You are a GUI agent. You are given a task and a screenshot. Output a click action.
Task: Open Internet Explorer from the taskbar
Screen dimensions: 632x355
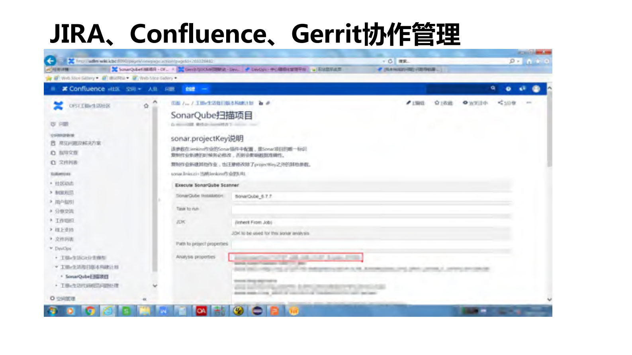click(x=108, y=311)
